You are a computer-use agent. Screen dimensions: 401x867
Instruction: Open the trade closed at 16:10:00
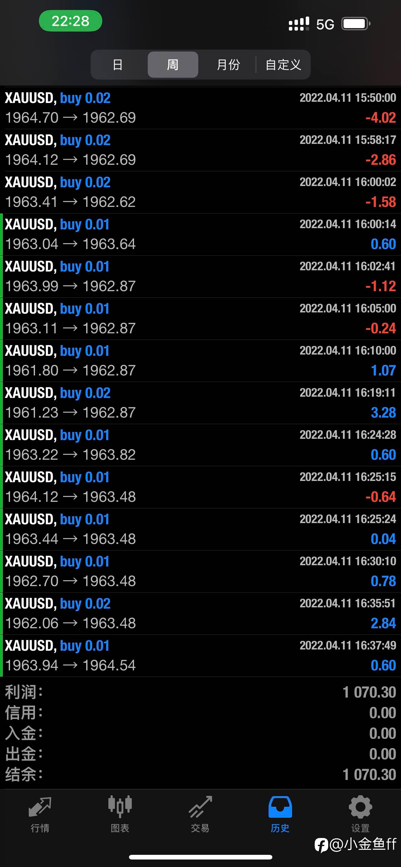[x=200, y=361]
